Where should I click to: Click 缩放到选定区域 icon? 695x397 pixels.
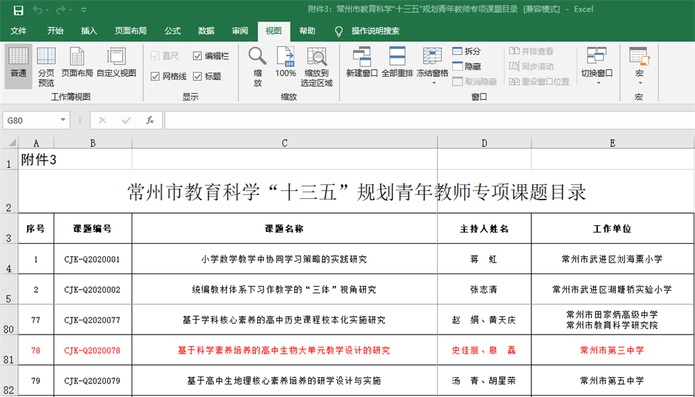(316, 67)
